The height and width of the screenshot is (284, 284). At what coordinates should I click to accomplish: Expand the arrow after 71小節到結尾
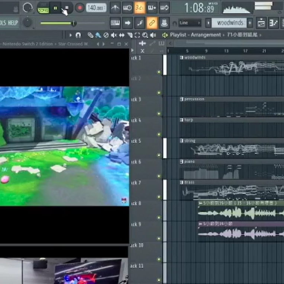pyautogui.click(x=261, y=35)
